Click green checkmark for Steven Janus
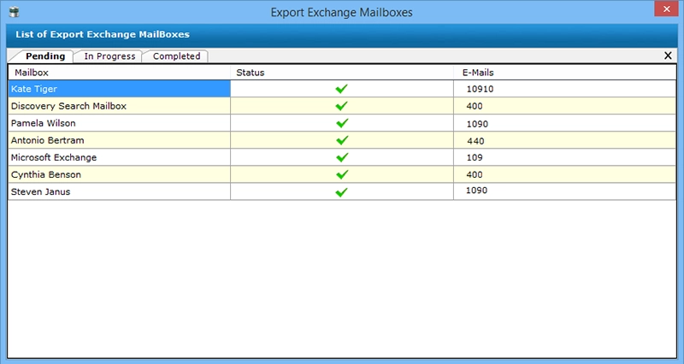Viewport: 684px width, 364px height. point(341,191)
